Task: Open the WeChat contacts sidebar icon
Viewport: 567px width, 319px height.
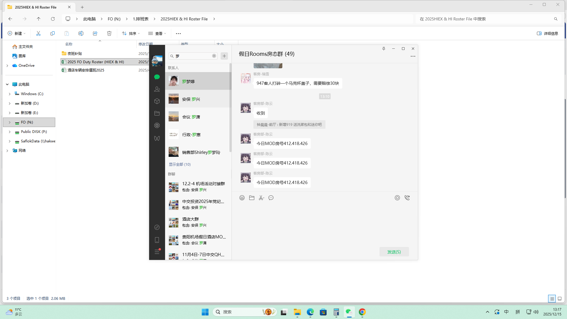Action: pyautogui.click(x=157, y=89)
